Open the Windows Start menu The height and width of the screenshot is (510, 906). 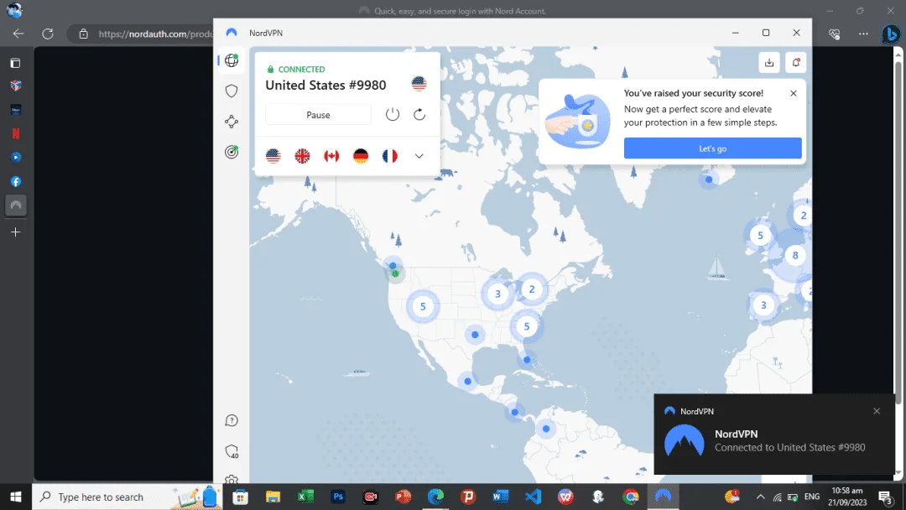point(16,497)
